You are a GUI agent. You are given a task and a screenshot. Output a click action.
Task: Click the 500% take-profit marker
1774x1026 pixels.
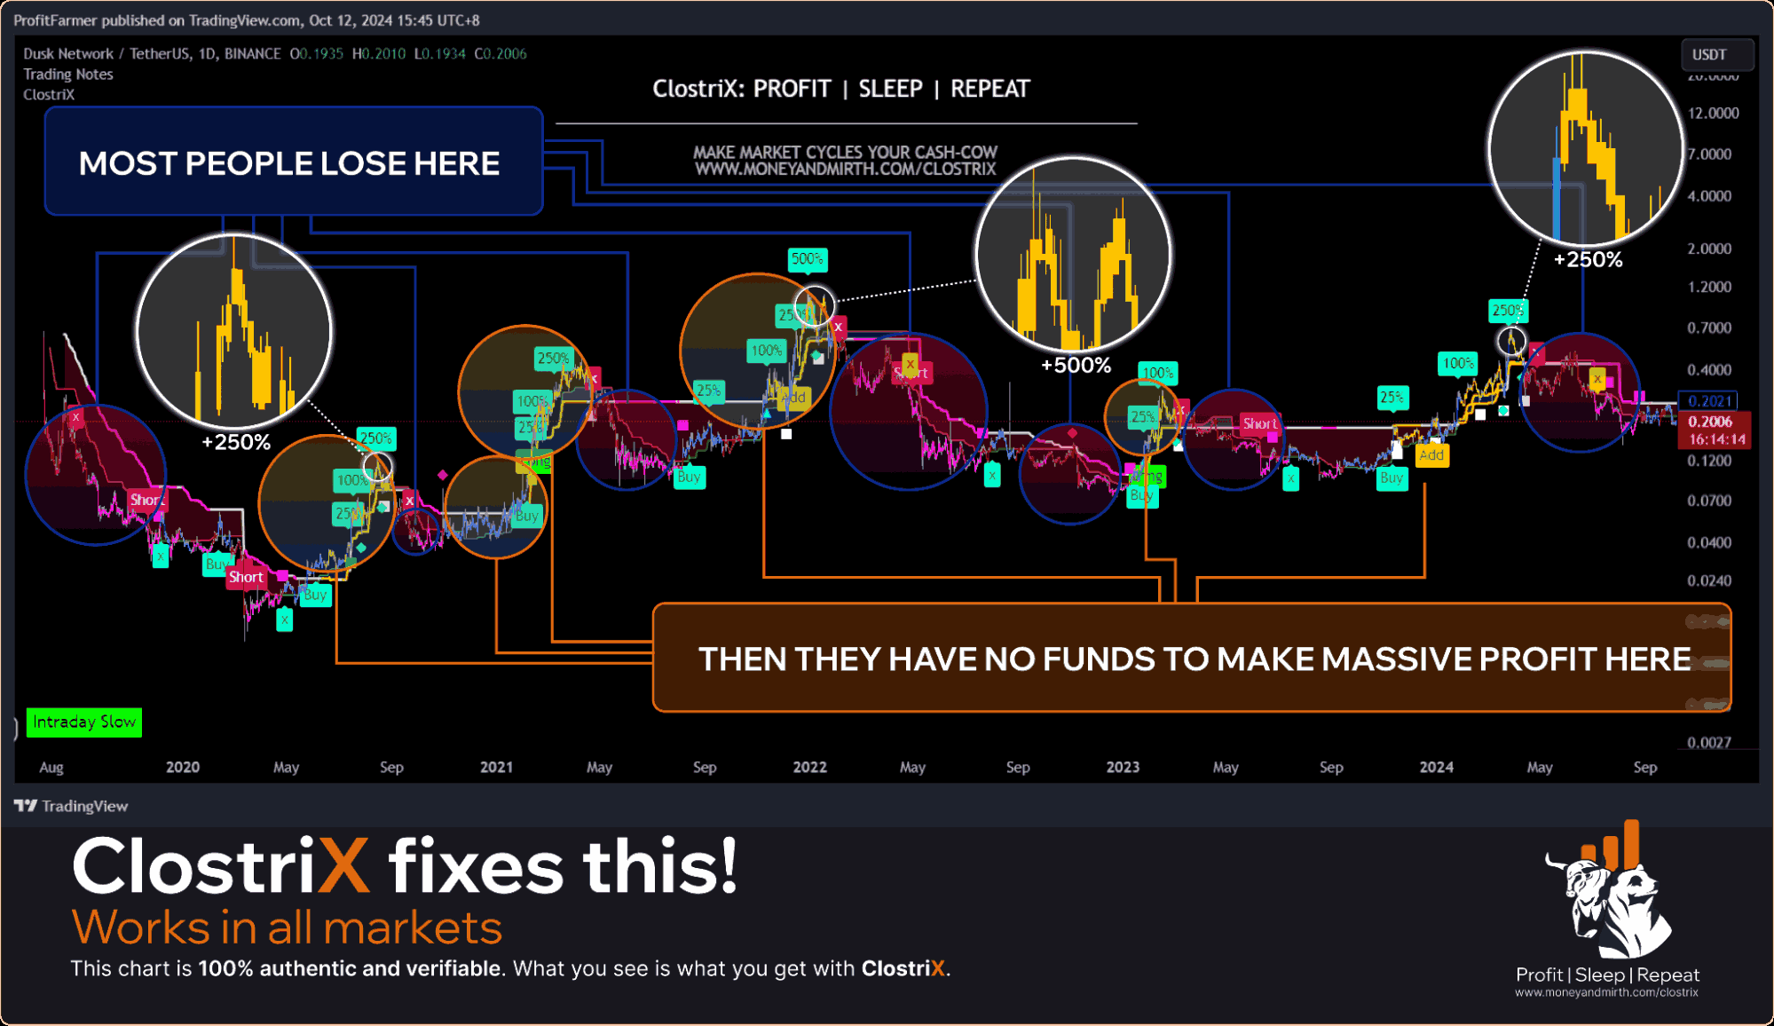coord(807,259)
